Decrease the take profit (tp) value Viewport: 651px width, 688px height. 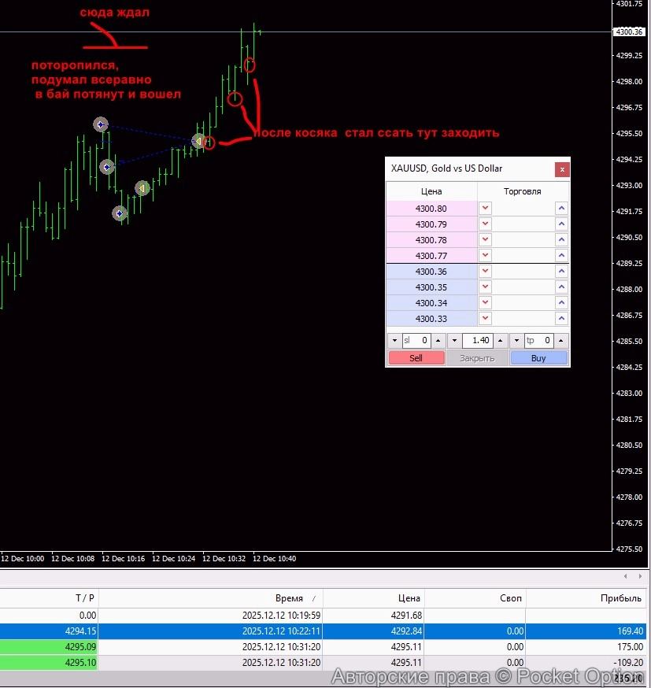(516, 341)
